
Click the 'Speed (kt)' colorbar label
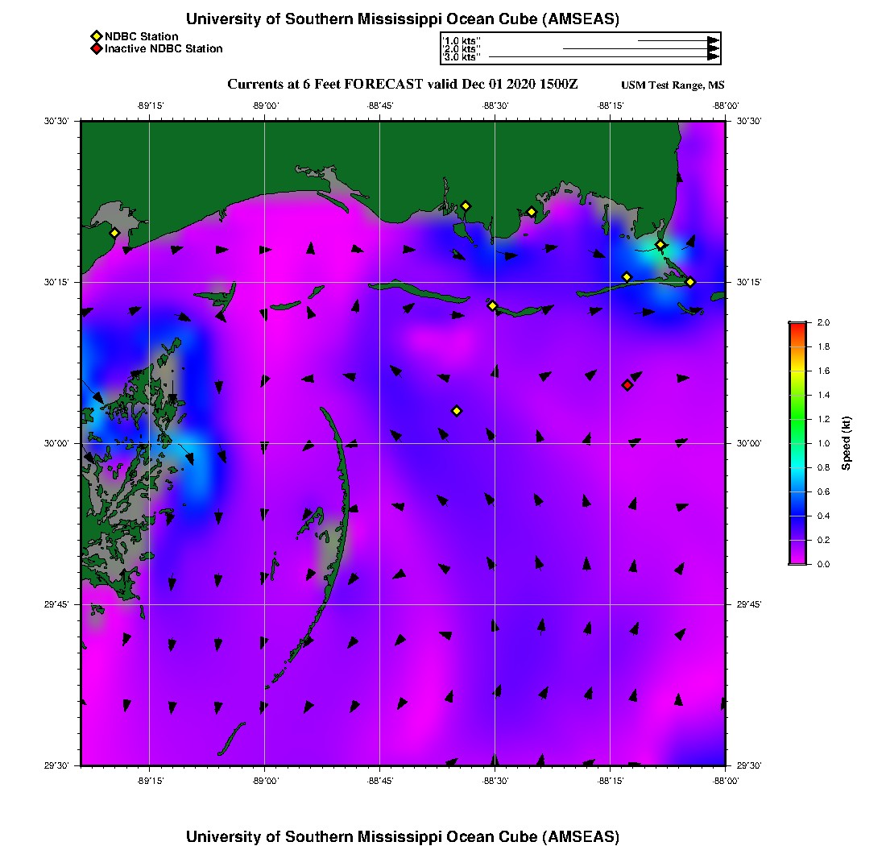847,443
